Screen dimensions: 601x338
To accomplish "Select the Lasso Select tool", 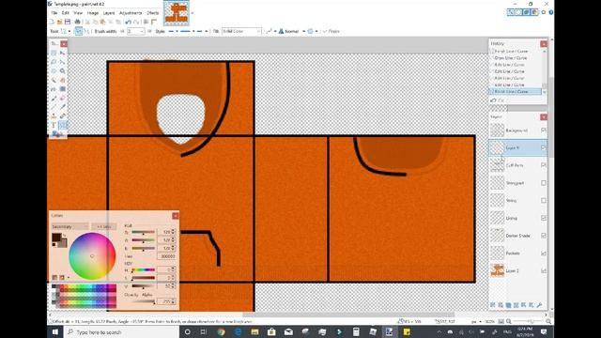I will tap(54, 62).
